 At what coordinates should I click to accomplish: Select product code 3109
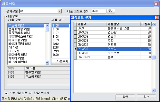(x=60, y=40)
